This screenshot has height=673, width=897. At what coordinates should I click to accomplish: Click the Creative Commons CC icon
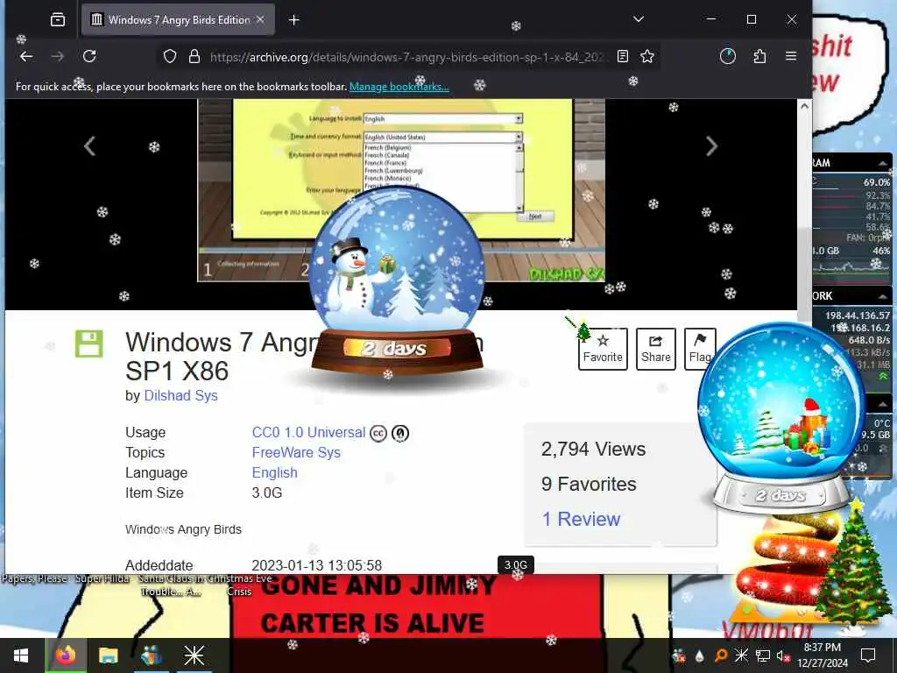pos(378,433)
